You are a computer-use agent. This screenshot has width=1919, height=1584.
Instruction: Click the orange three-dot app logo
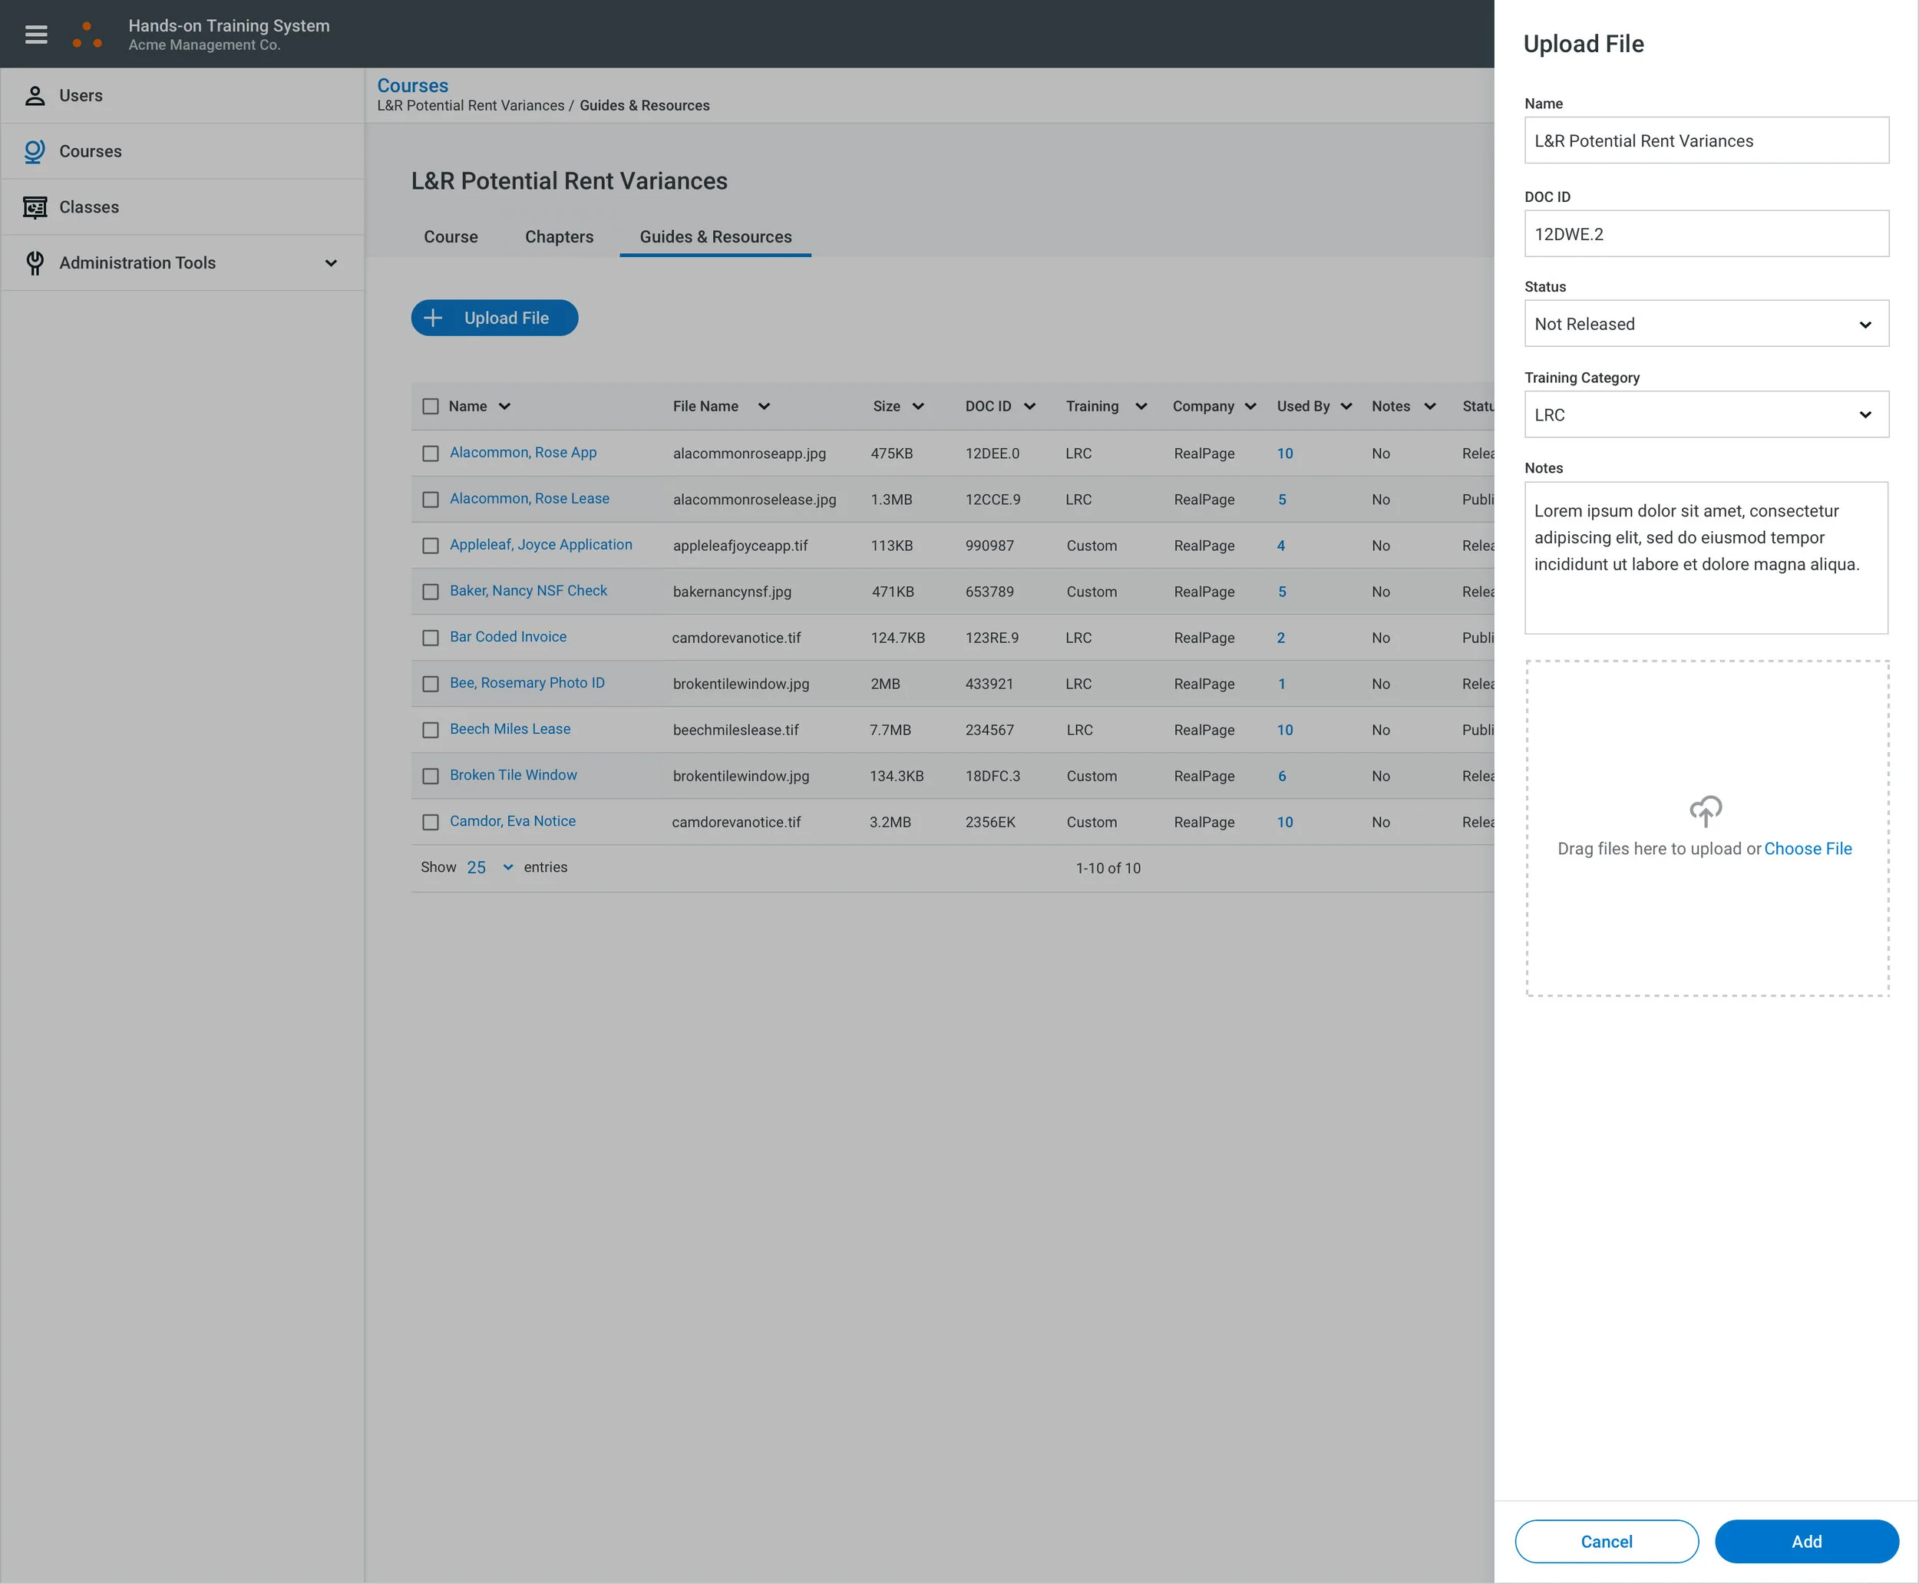(88, 35)
